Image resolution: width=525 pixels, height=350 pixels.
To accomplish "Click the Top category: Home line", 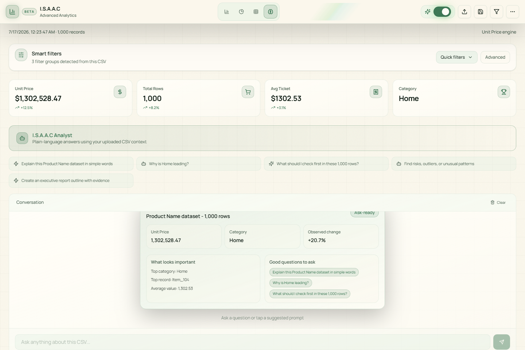I will click(169, 272).
